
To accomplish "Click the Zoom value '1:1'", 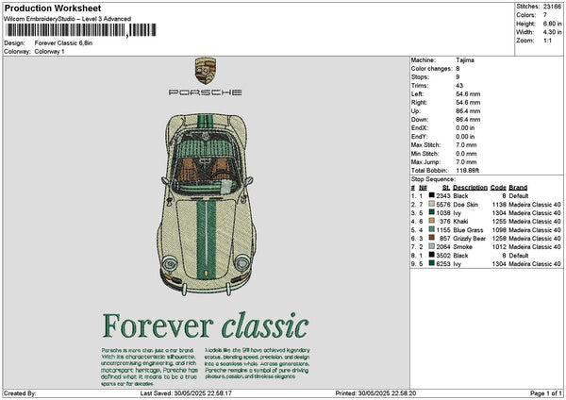I will tap(547, 41).
